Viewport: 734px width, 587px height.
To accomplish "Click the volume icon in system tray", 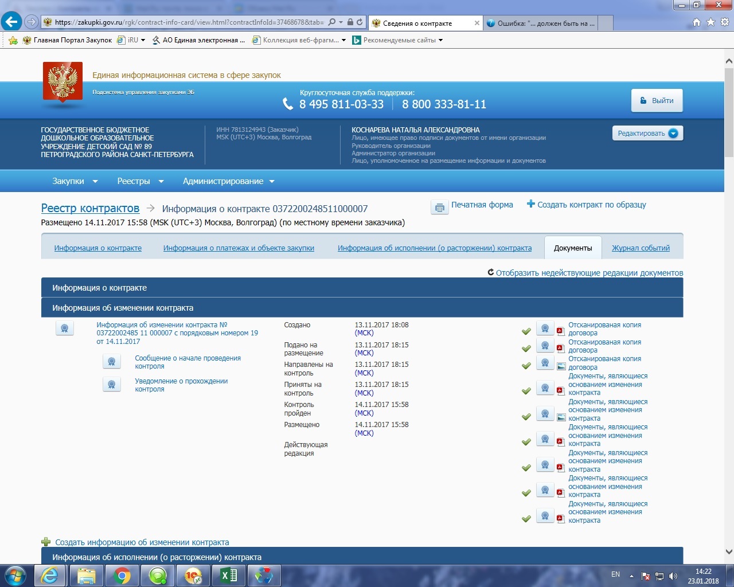I will tap(673, 576).
